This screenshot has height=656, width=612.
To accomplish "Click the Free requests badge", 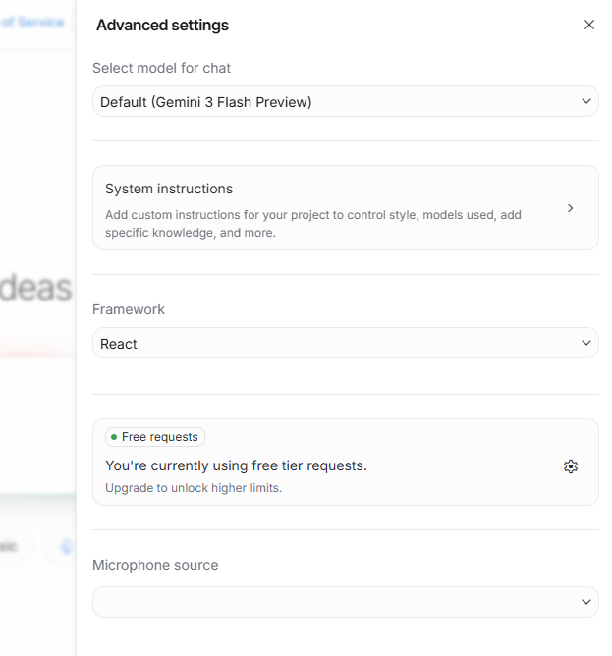I will coord(155,437).
